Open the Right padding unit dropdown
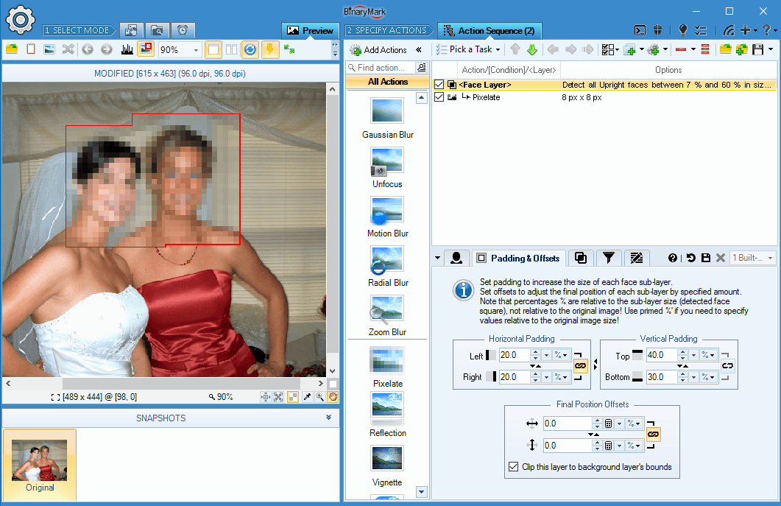The height and width of the screenshot is (506, 781). point(561,377)
